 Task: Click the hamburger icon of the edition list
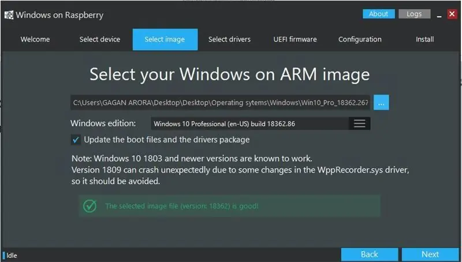(359, 123)
